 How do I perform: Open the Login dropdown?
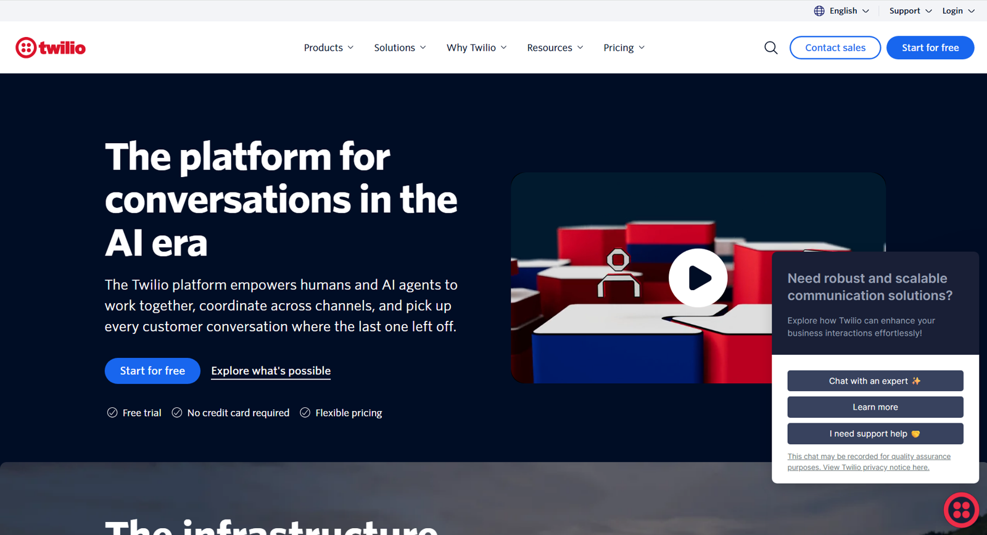(x=958, y=10)
